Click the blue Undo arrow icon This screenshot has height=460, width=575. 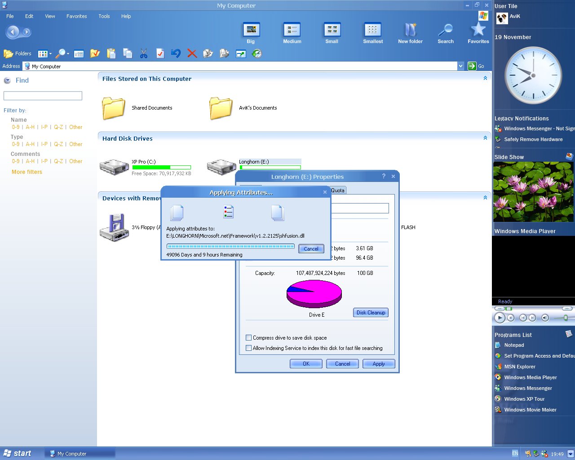point(176,53)
